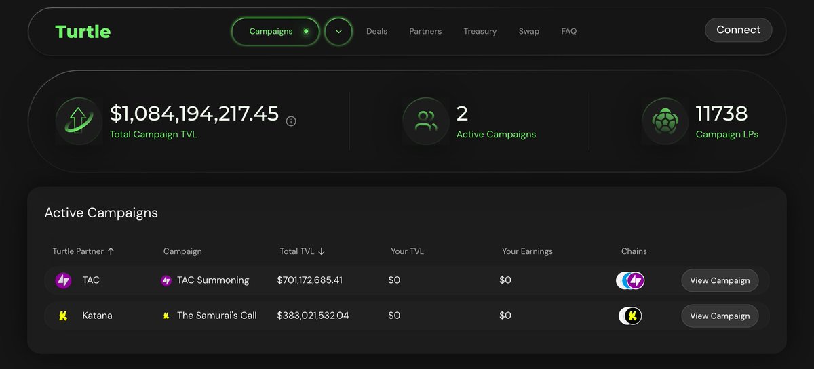Image resolution: width=814 pixels, height=369 pixels.
Task: Click the Your Earnings column header
Action: (527, 251)
